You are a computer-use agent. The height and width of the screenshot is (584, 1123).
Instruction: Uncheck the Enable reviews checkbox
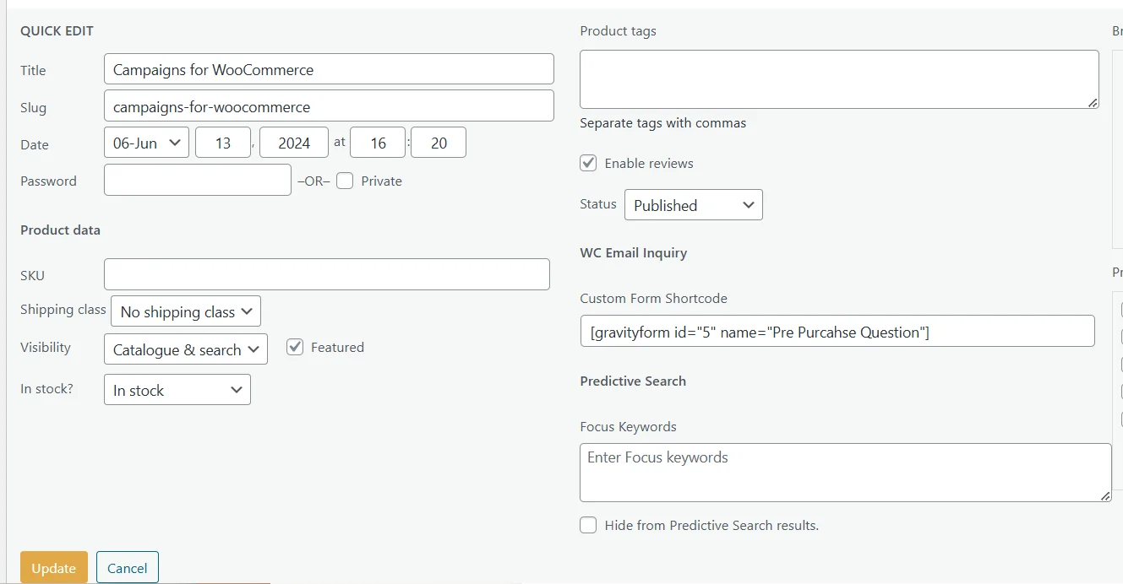[x=588, y=163]
